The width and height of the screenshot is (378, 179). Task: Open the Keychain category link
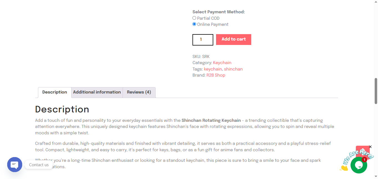click(222, 63)
